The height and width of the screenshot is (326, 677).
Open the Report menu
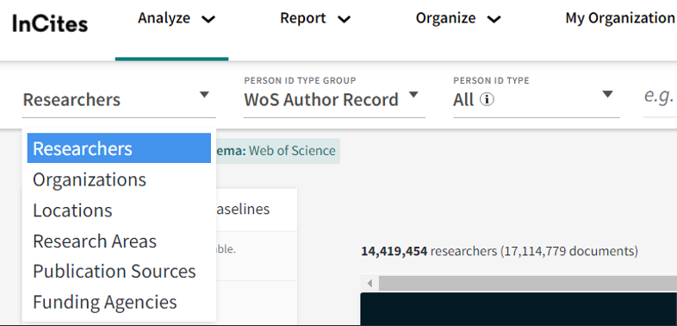pos(314,19)
